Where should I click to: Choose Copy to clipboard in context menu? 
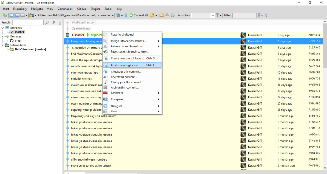coord(132,34)
